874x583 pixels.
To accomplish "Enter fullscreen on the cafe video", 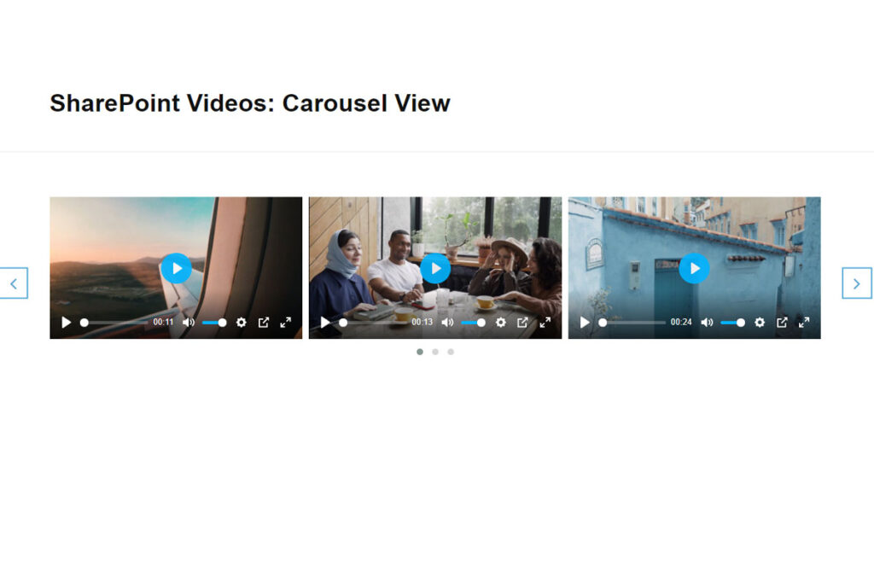I will tap(545, 322).
